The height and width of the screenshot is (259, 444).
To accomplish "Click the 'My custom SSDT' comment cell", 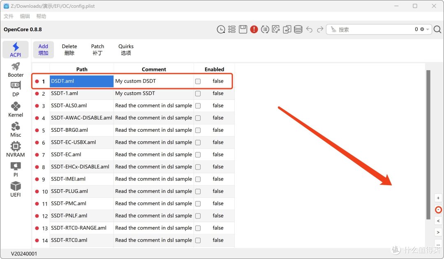I will pyautogui.click(x=154, y=93).
